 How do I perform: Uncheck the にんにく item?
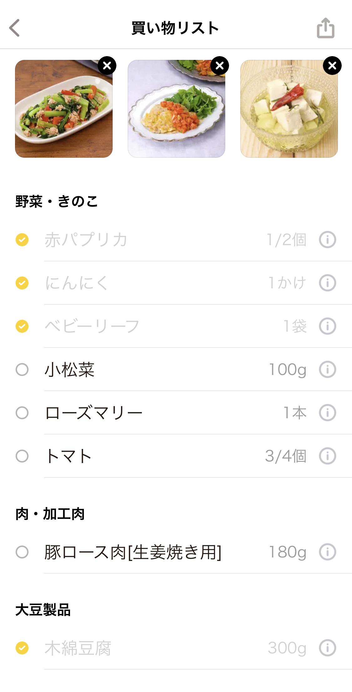[x=22, y=283]
